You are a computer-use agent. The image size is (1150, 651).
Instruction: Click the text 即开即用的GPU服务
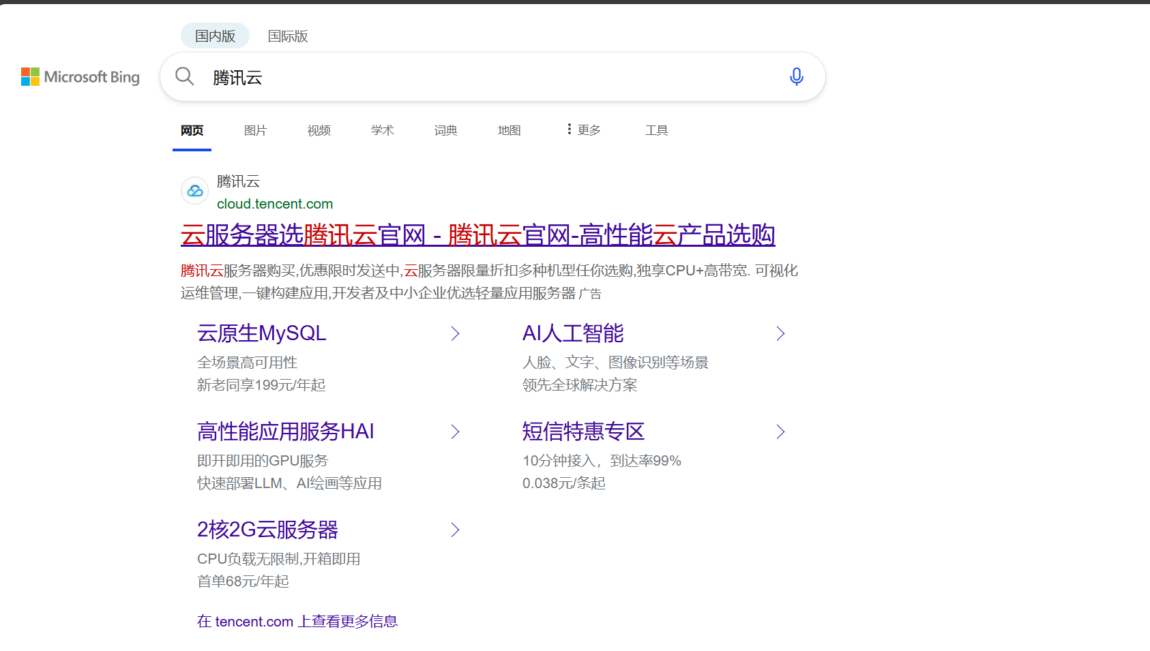[x=263, y=461]
